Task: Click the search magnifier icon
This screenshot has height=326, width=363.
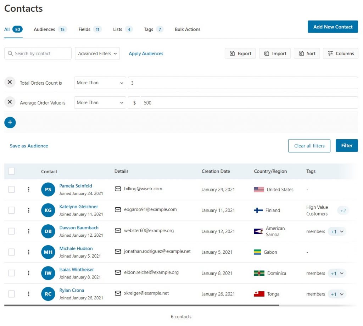Action: click(10, 54)
